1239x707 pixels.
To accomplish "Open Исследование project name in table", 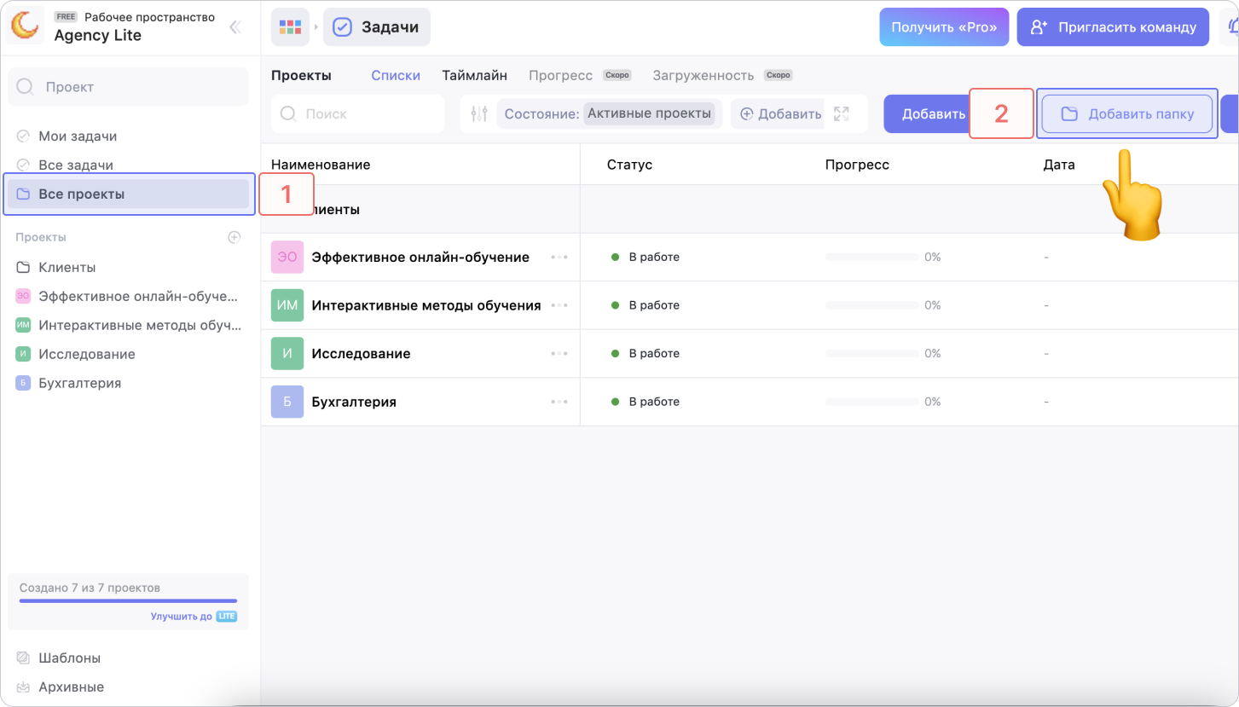I will [x=361, y=353].
